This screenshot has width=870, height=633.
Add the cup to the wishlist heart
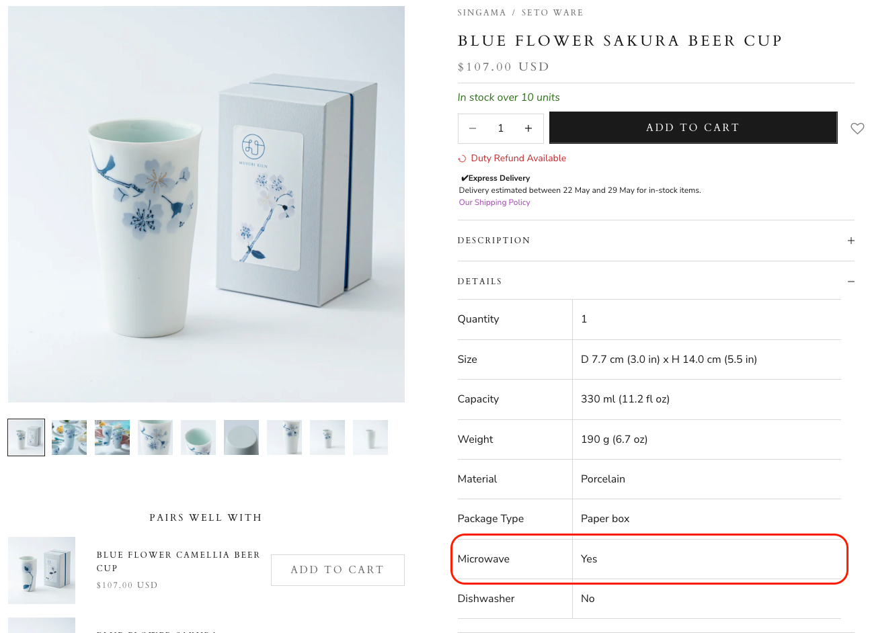[x=857, y=128]
